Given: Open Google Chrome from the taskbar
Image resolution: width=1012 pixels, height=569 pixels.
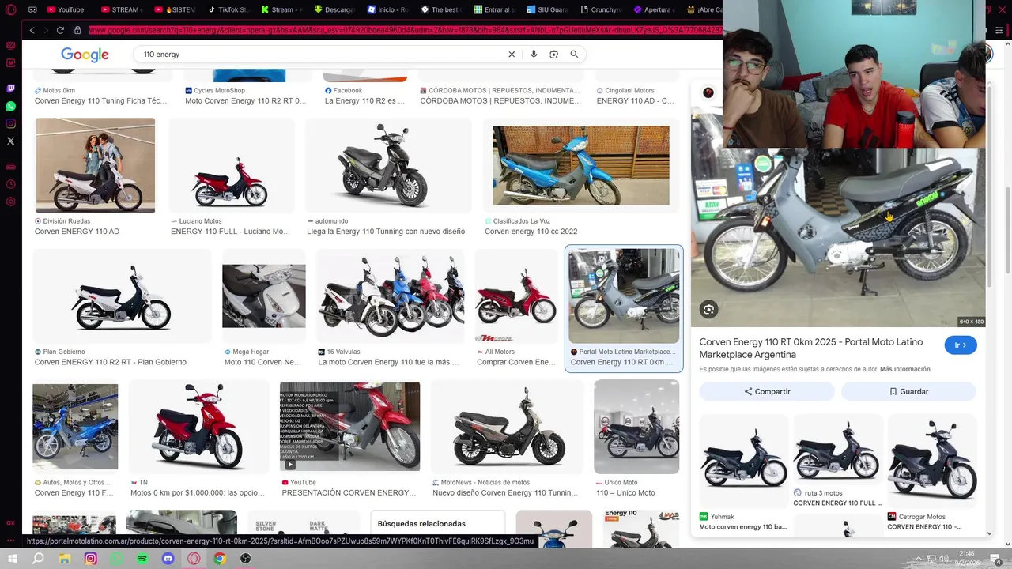Looking at the screenshot, I should click(220, 559).
